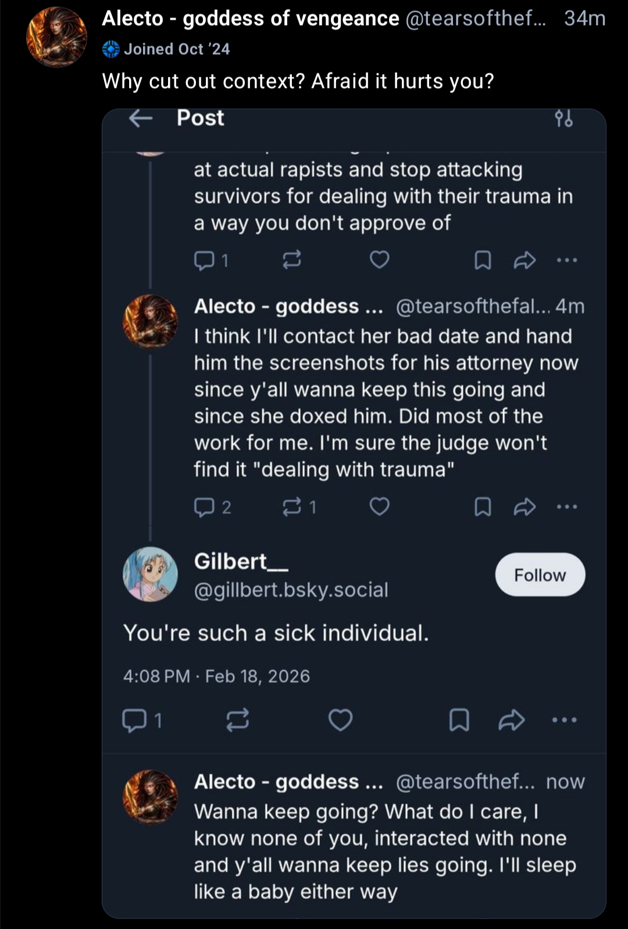This screenshot has width=628, height=929.
Task: Open @gillbert.bsky.social handle link
Action: pyautogui.click(x=291, y=590)
